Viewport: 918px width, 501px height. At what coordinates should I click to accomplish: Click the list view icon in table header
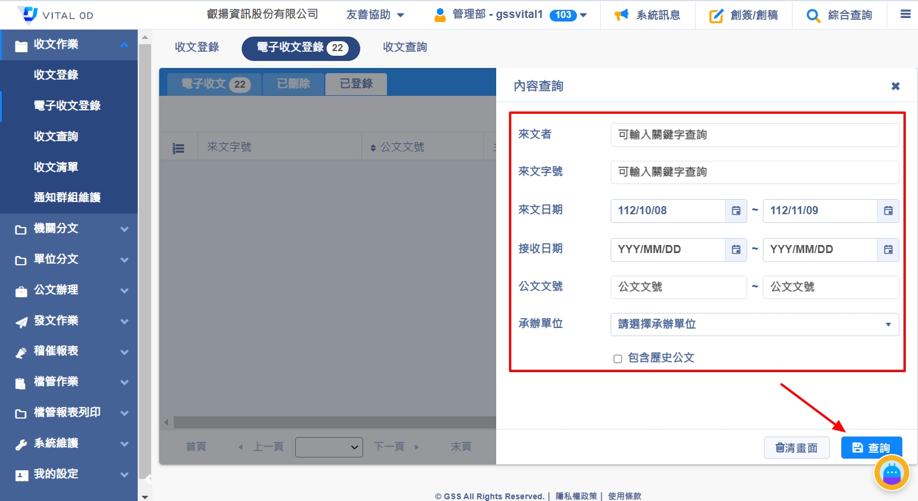coord(178,149)
